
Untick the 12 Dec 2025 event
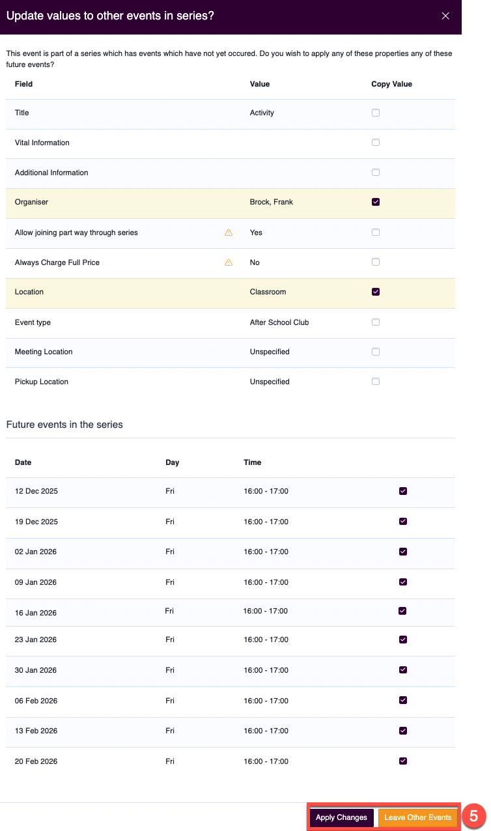tap(403, 491)
